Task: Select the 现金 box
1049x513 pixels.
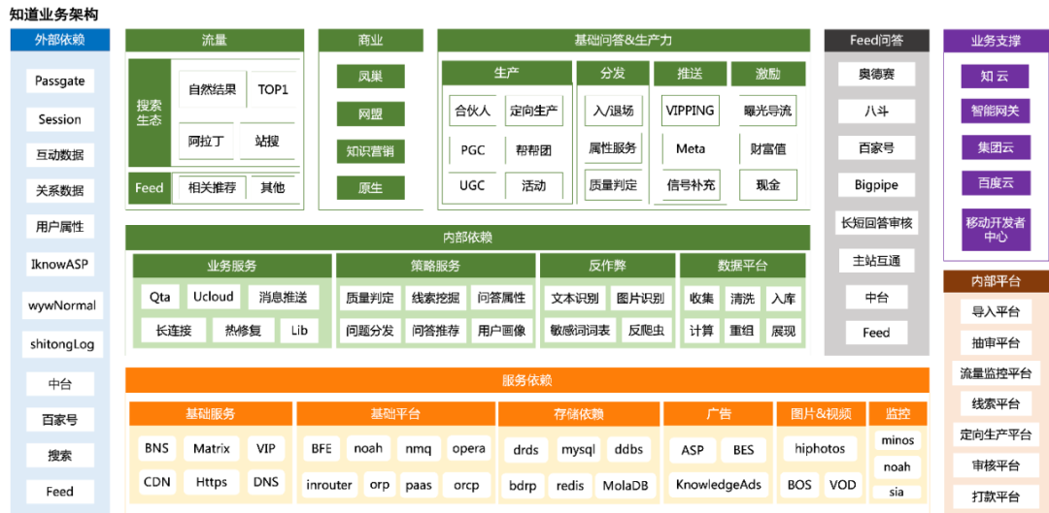Action: click(x=768, y=185)
